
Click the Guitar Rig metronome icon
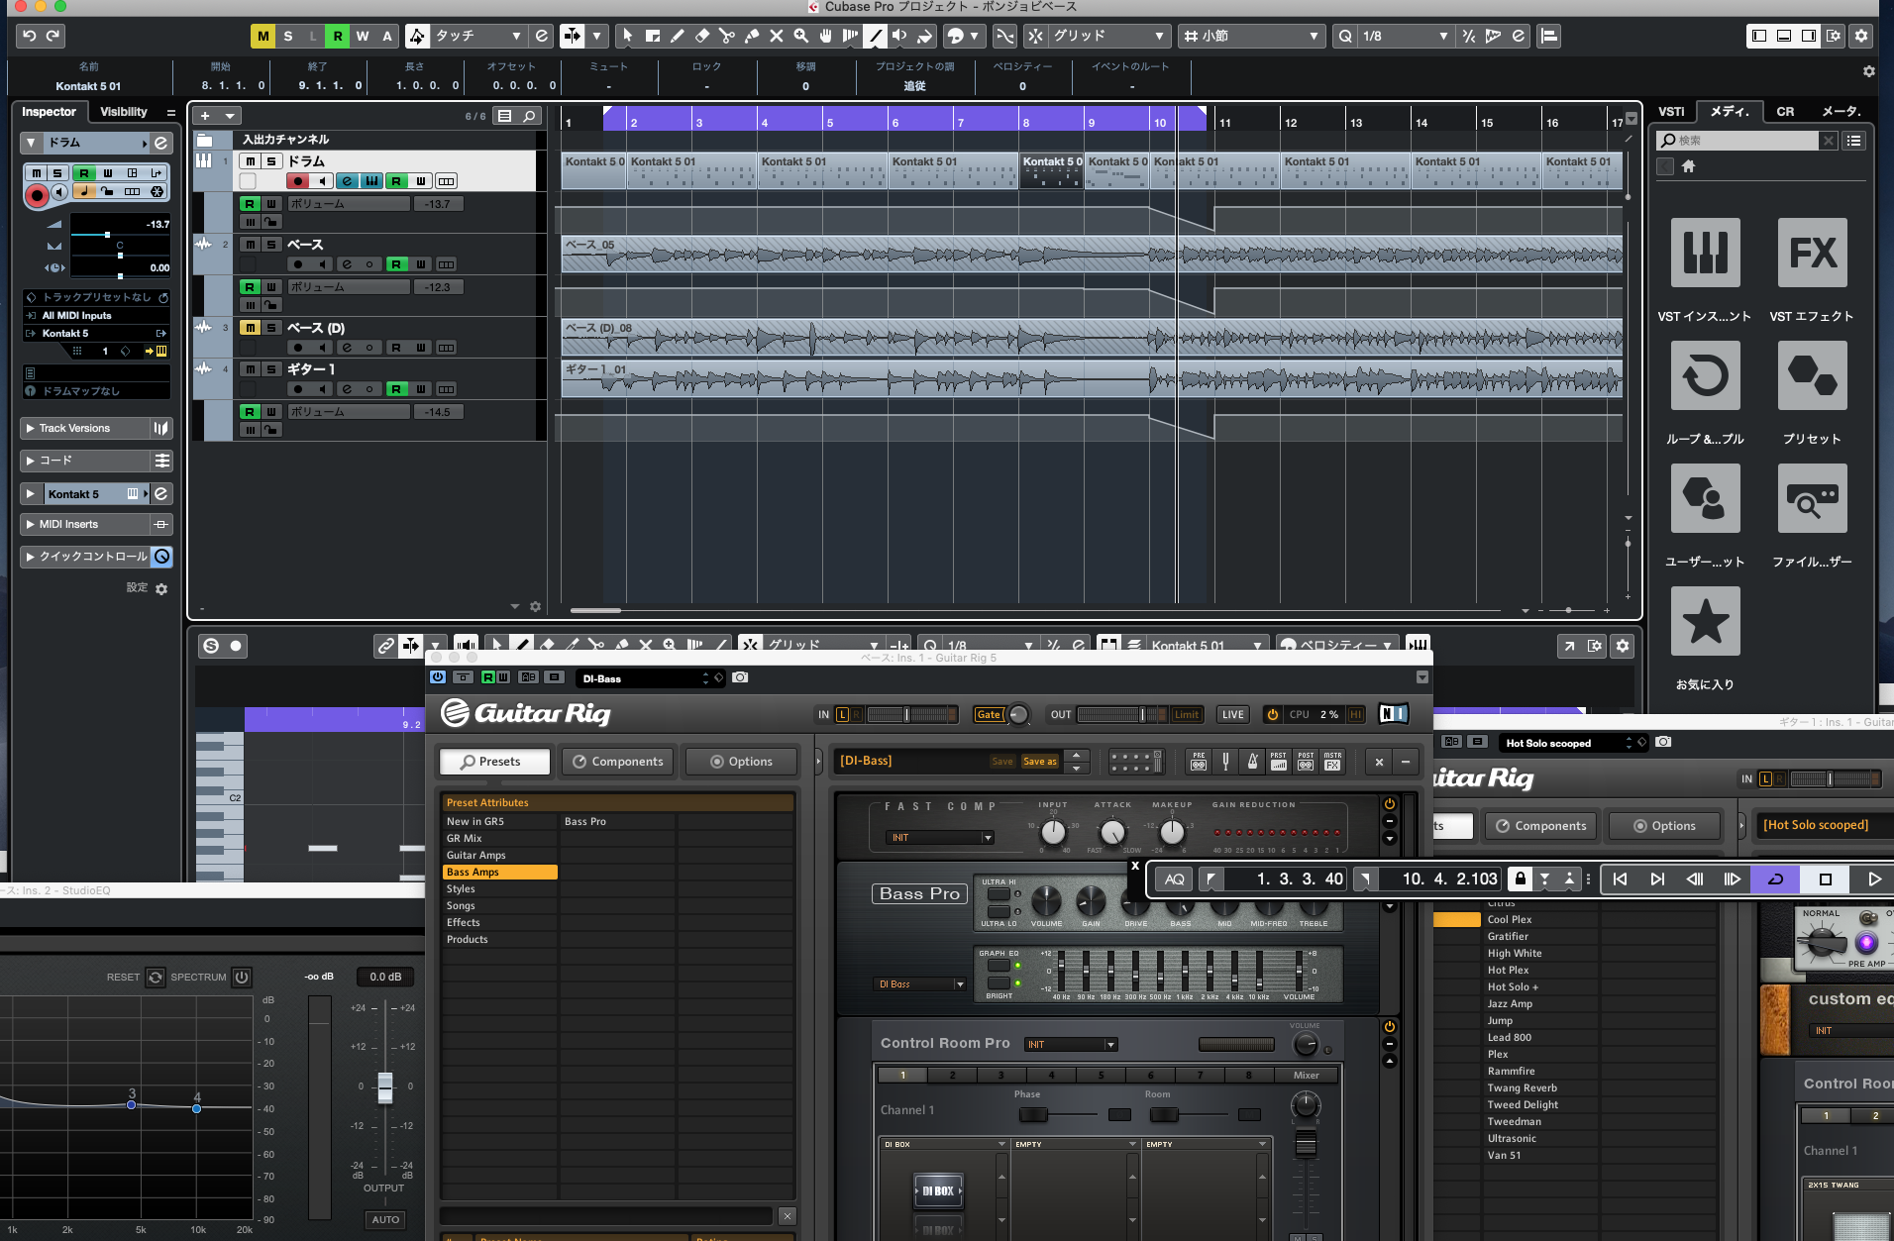pos(1252,762)
